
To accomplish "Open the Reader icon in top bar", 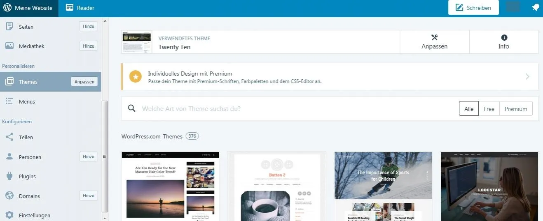I will 69,8.
